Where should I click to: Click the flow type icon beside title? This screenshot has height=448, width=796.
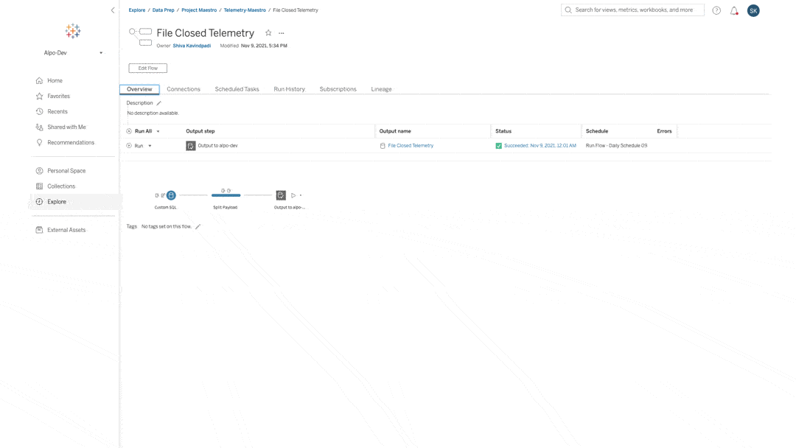[141, 37]
